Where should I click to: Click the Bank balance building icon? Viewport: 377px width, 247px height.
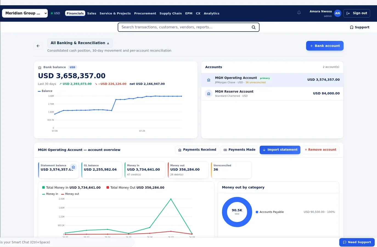tap(40, 67)
